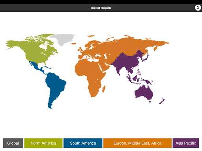Click New Zealand on the map
Screen dimensions: 202x151
(x=162, y=101)
